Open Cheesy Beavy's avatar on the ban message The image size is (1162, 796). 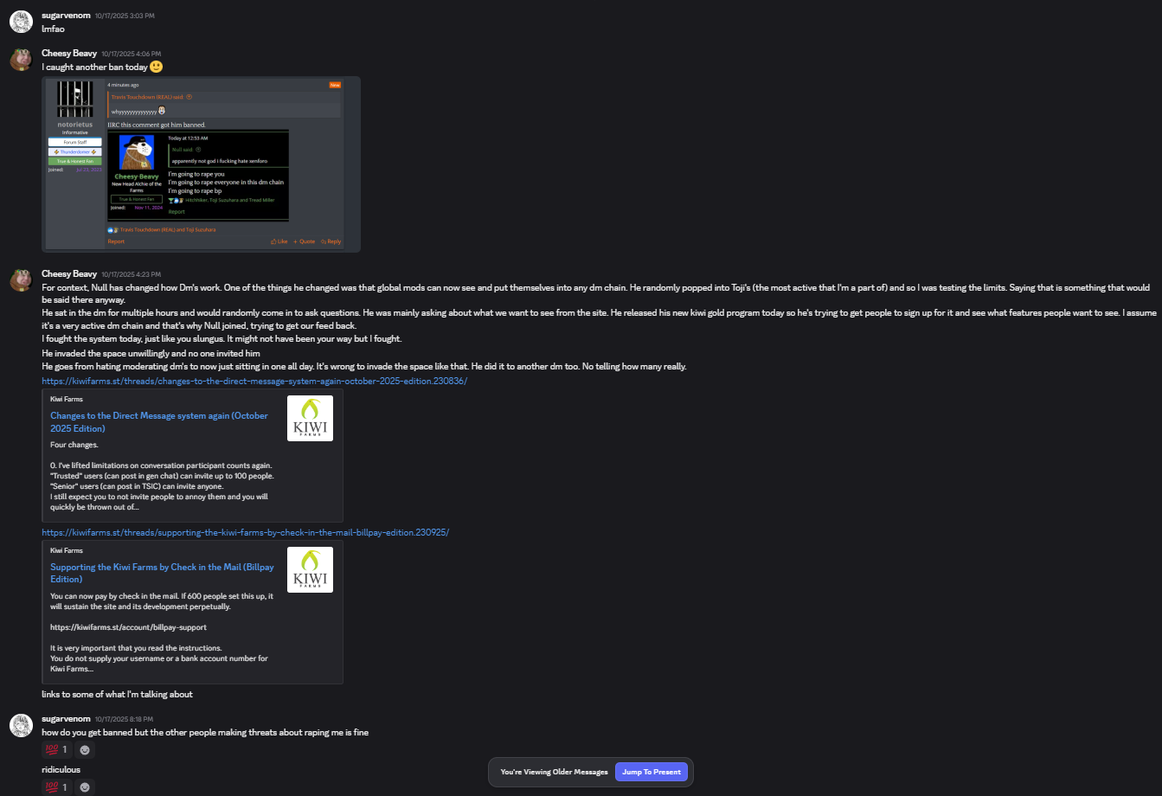coord(21,60)
